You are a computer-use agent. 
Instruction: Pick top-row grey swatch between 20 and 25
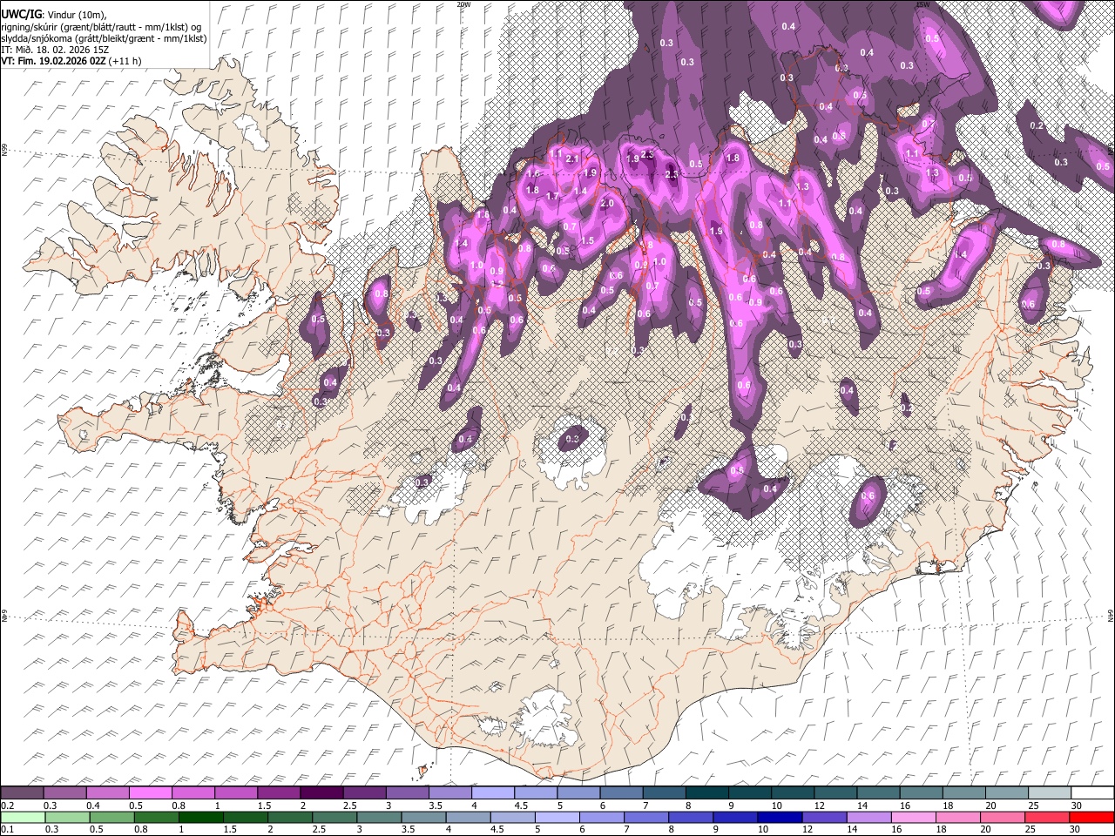click(1006, 792)
